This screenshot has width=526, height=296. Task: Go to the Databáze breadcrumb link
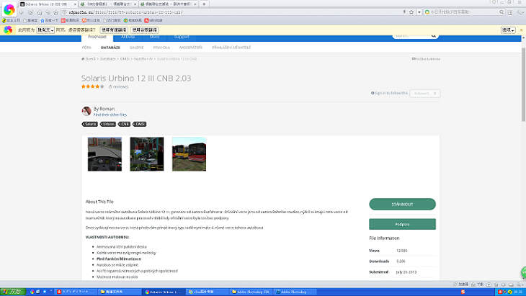tap(107, 59)
